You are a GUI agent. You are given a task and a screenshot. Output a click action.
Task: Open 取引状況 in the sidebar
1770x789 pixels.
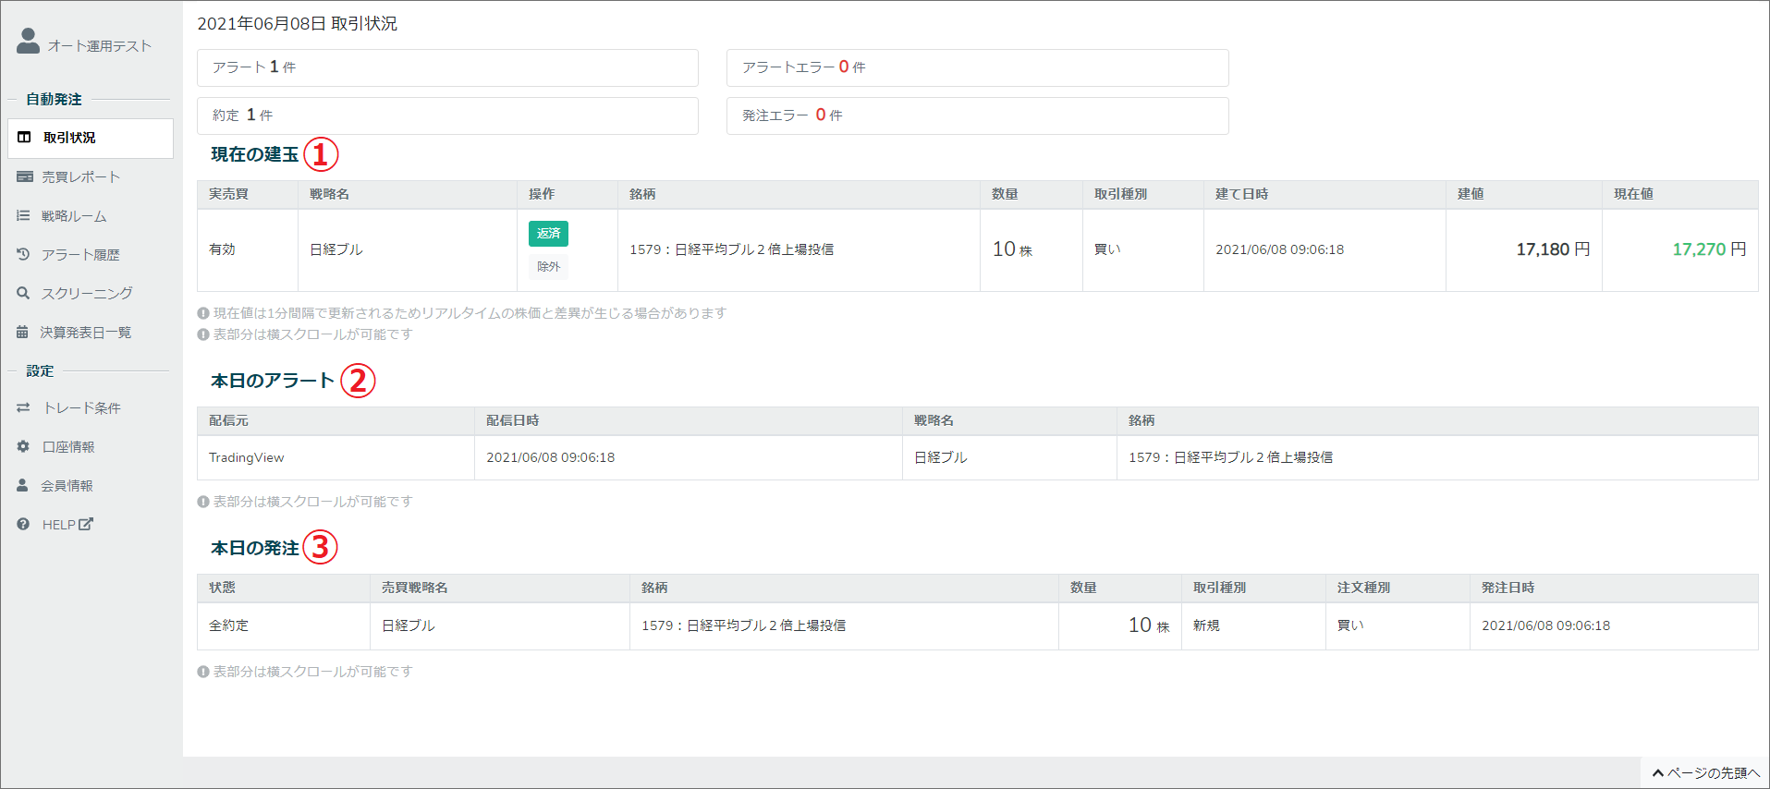(91, 138)
